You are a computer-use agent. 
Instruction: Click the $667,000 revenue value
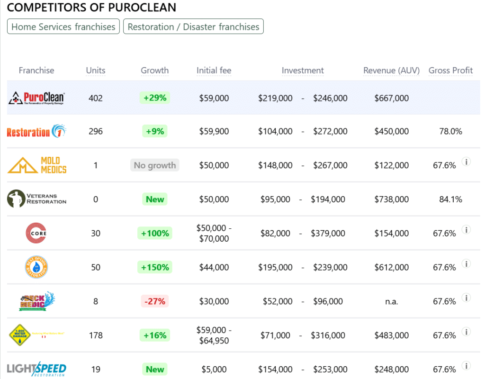391,98
